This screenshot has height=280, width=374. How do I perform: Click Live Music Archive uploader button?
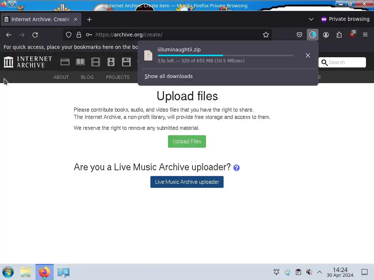187,182
